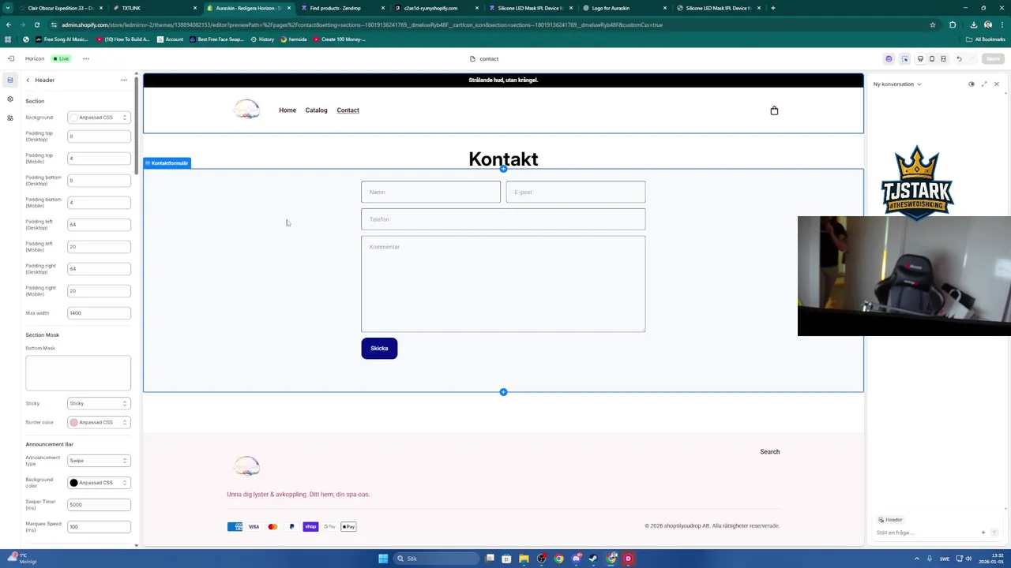1011x568 pixels.
Task: Add section above Kontaktformulär
Action: click(503, 169)
